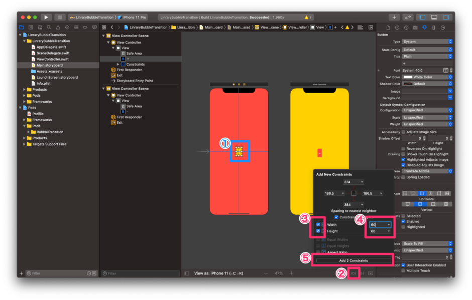Open the Size inspector
Screen dimensions: 472x300
coord(434,28)
